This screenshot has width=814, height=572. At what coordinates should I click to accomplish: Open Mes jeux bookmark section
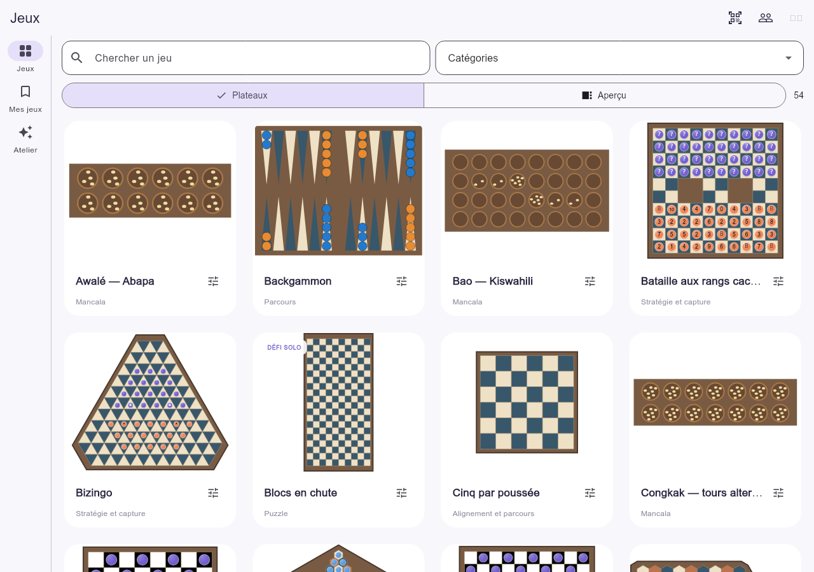tap(25, 98)
